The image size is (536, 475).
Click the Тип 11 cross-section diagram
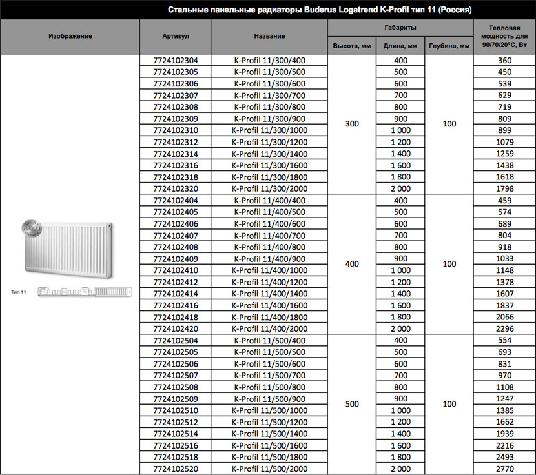85,292
